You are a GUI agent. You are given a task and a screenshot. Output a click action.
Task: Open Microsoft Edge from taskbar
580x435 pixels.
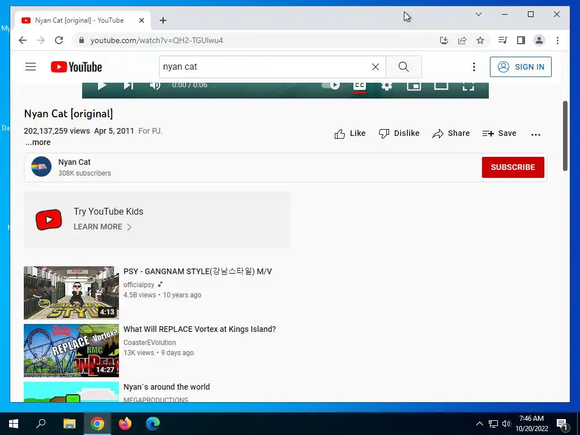click(x=153, y=424)
